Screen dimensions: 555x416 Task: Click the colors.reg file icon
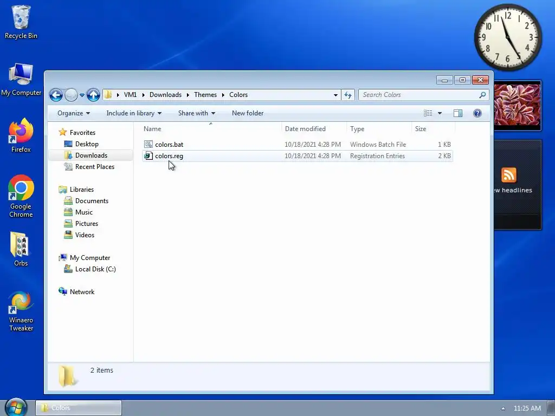coord(149,155)
